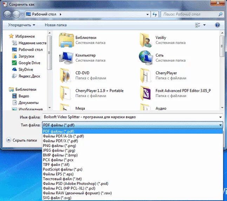Viewport: 227px width, 201px height.
Task: Select the CherryPlayer folder icon
Action: 146,76
